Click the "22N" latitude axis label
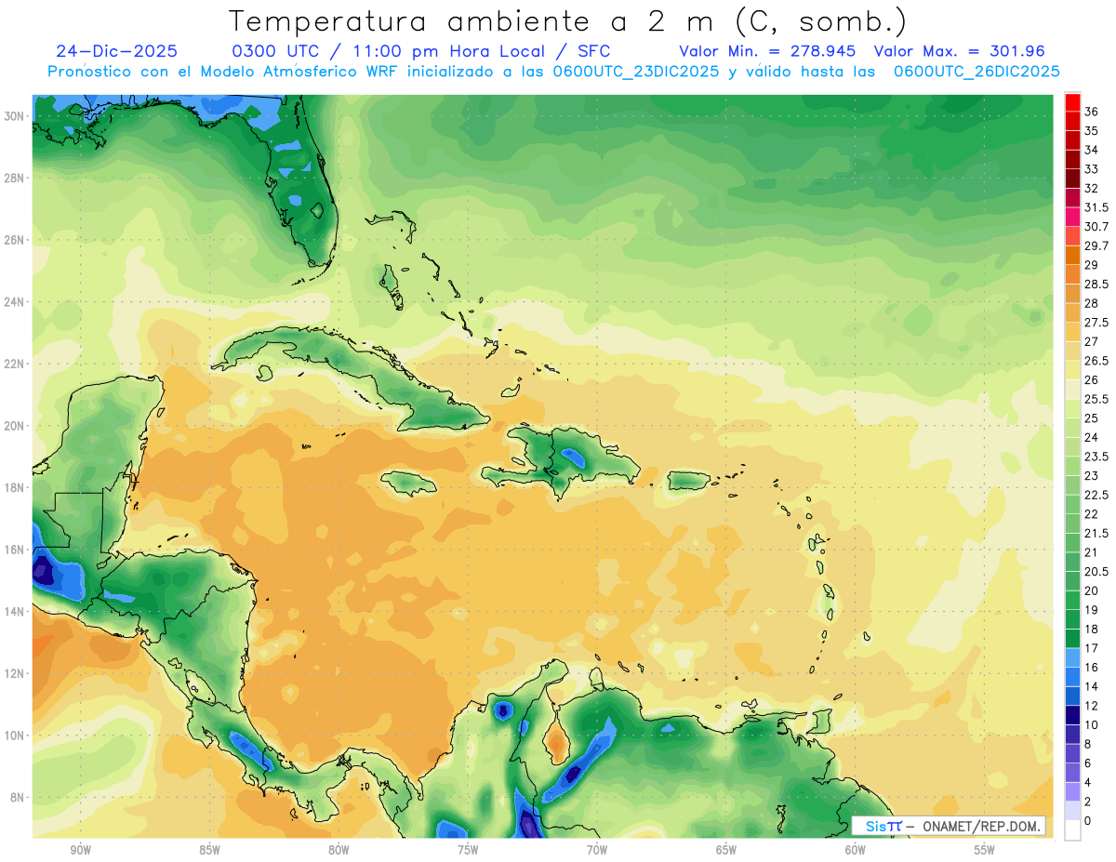1116x862 pixels. (x=16, y=364)
